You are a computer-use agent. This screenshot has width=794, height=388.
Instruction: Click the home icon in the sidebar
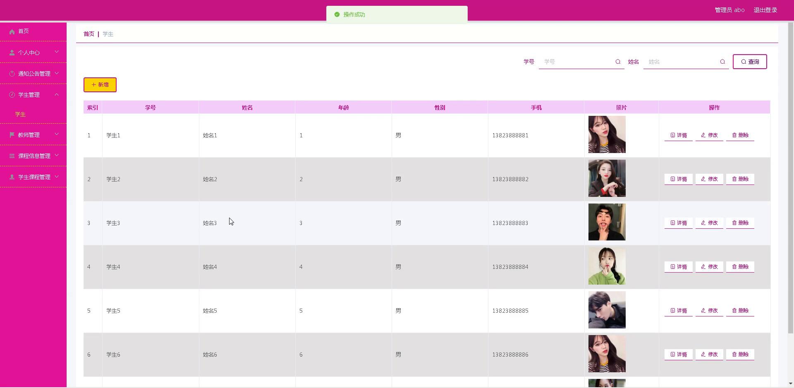point(12,31)
